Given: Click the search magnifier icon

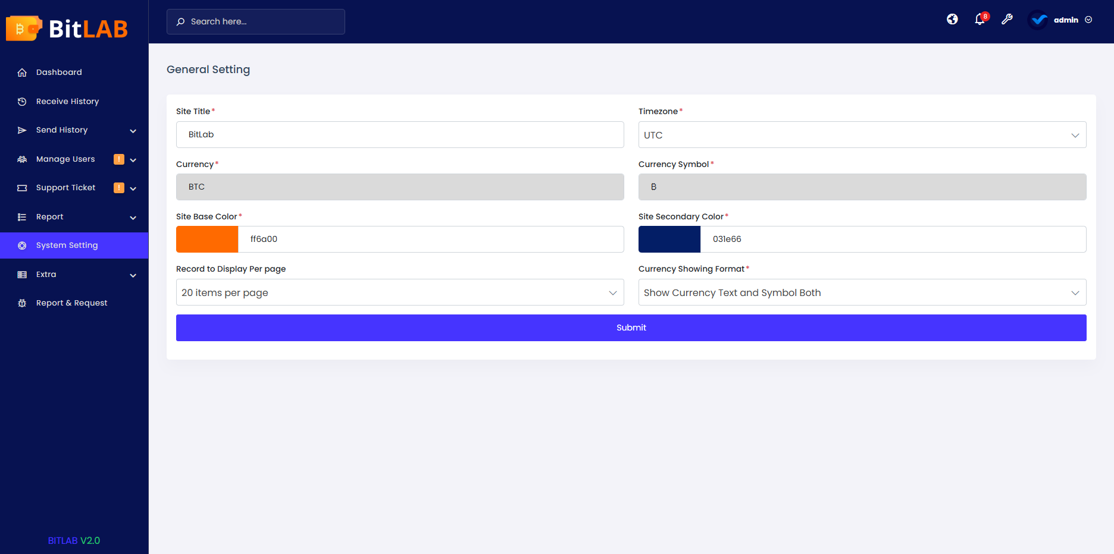Looking at the screenshot, I should tap(180, 22).
